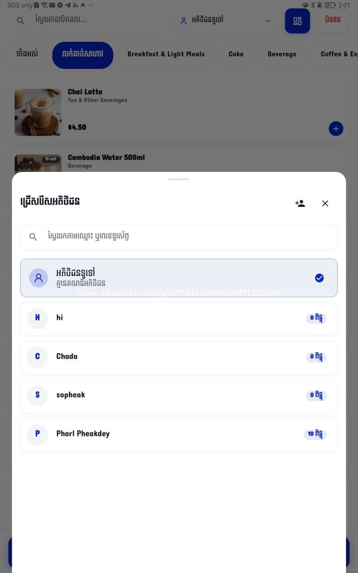This screenshot has height=573, width=358.
Task: Tap the add new customer icon
Action: [x=300, y=203]
